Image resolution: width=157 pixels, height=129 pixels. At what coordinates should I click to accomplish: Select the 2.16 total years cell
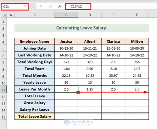[113, 69]
